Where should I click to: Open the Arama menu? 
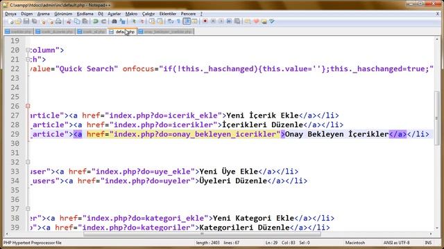(x=43, y=14)
